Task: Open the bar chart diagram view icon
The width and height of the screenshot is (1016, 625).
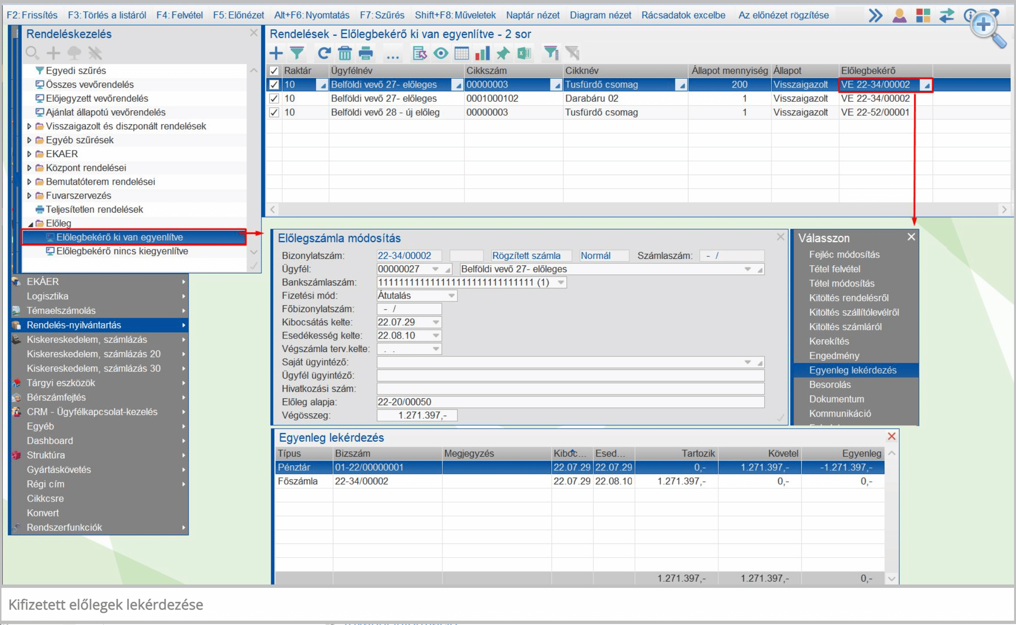Action: click(482, 53)
